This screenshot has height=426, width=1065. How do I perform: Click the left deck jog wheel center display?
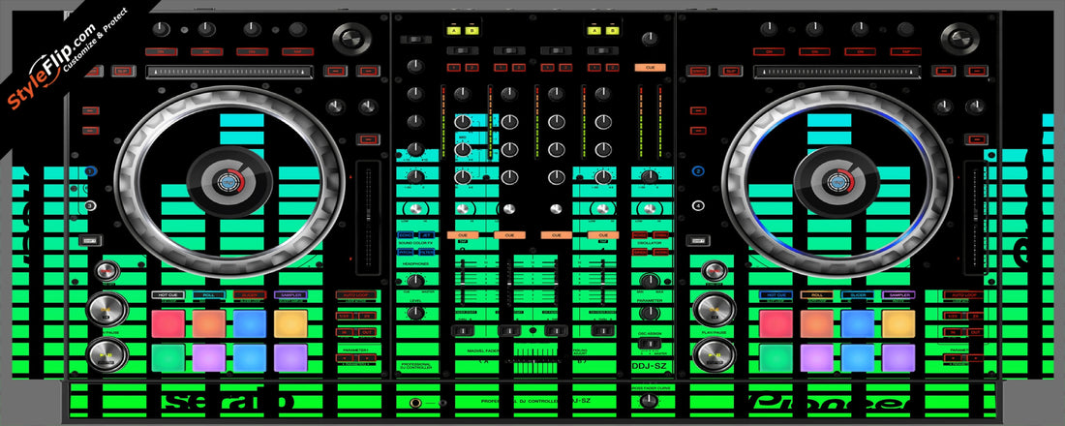(x=228, y=181)
